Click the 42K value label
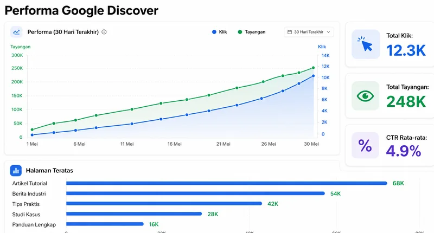Viewport: 434px width, 233px height. 273,204
